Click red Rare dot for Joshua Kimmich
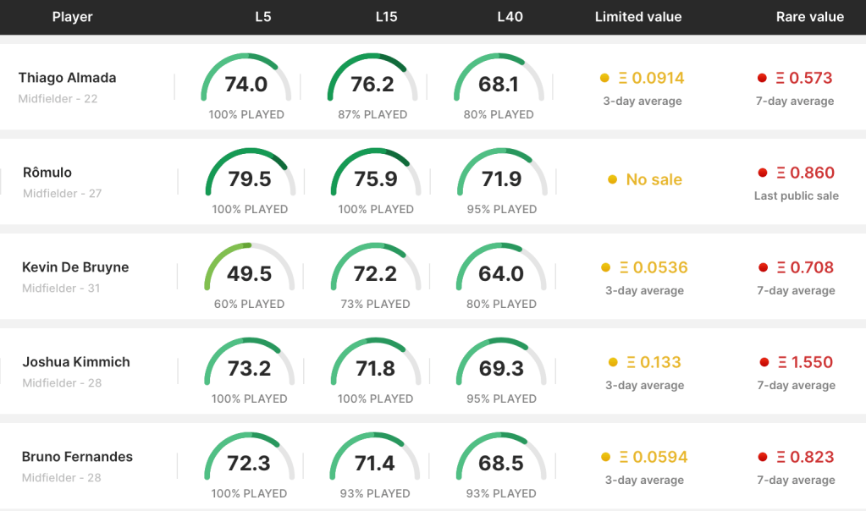This screenshot has width=866, height=511. 763,362
